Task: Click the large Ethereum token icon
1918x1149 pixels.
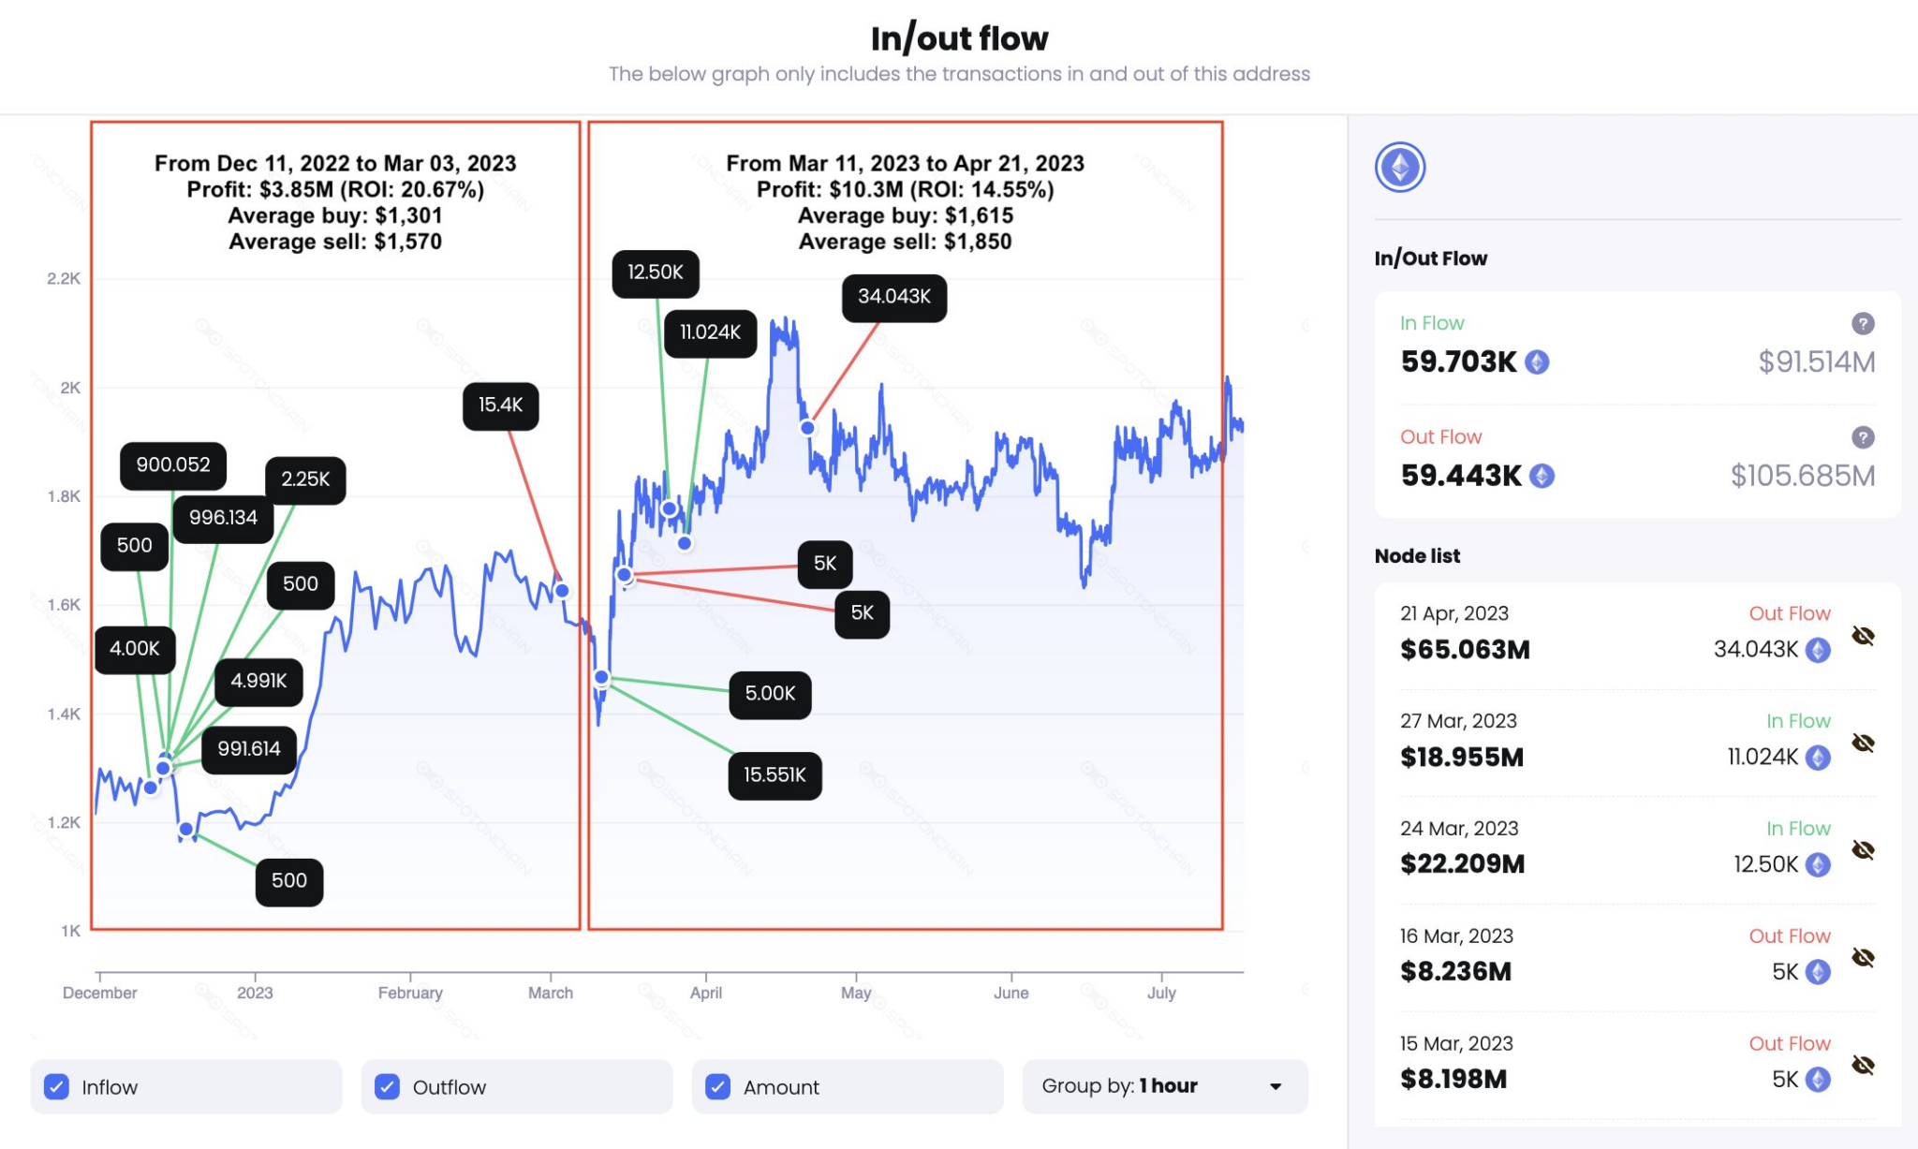Action: pyautogui.click(x=1399, y=168)
